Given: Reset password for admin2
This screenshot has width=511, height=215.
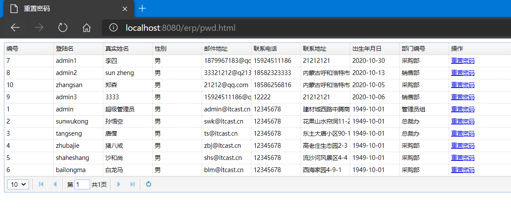Looking at the screenshot, I should [x=463, y=73].
